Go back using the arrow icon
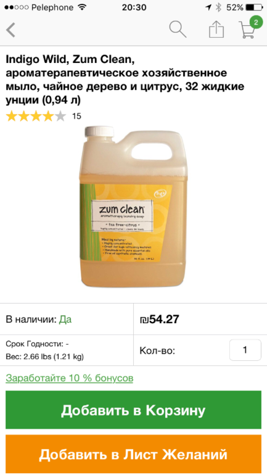The image size is (267, 475). coord(10,30)
